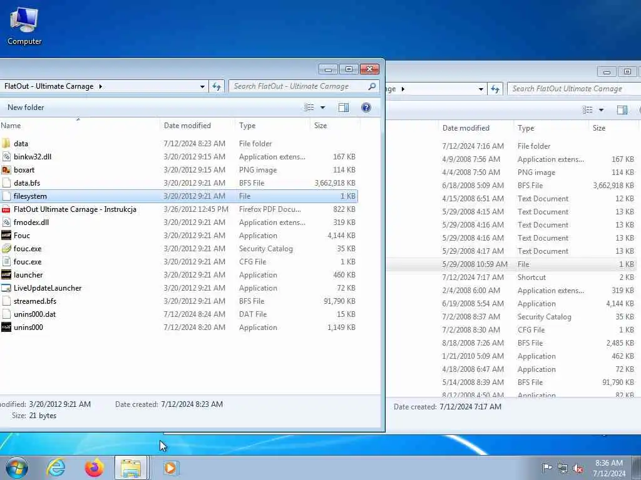Image resolution: width=641 pixels, height=480 pixels.
Task: Click the search magnifier in front window
Action: tap(372, 86)
